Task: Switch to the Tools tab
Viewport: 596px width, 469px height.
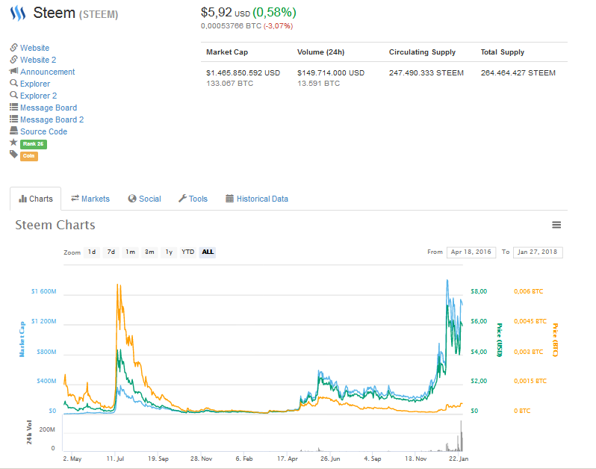Action: coord(193,199)
